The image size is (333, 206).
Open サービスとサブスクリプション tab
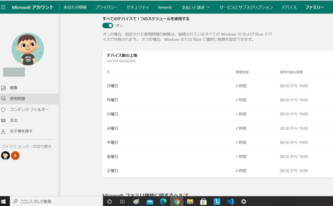(246, 7)
